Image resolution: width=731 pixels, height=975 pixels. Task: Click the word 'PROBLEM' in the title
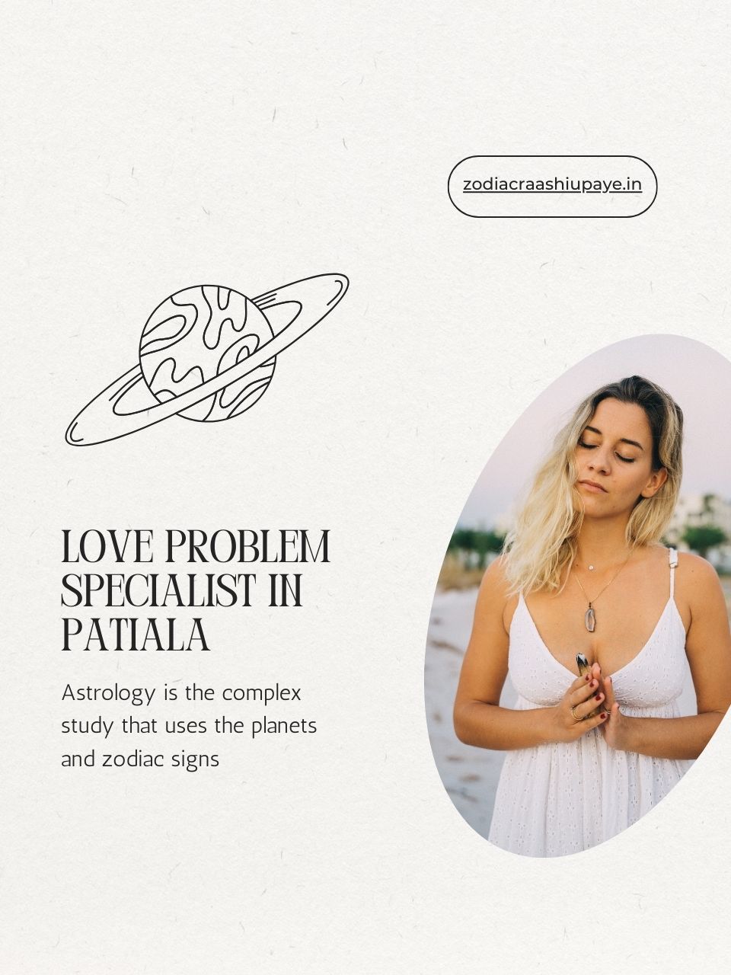coord(247,546)
